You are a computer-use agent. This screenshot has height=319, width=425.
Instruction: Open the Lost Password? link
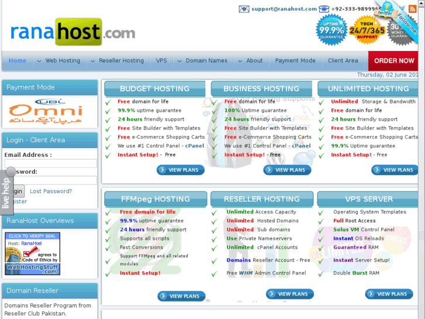(x=51, y=191)
